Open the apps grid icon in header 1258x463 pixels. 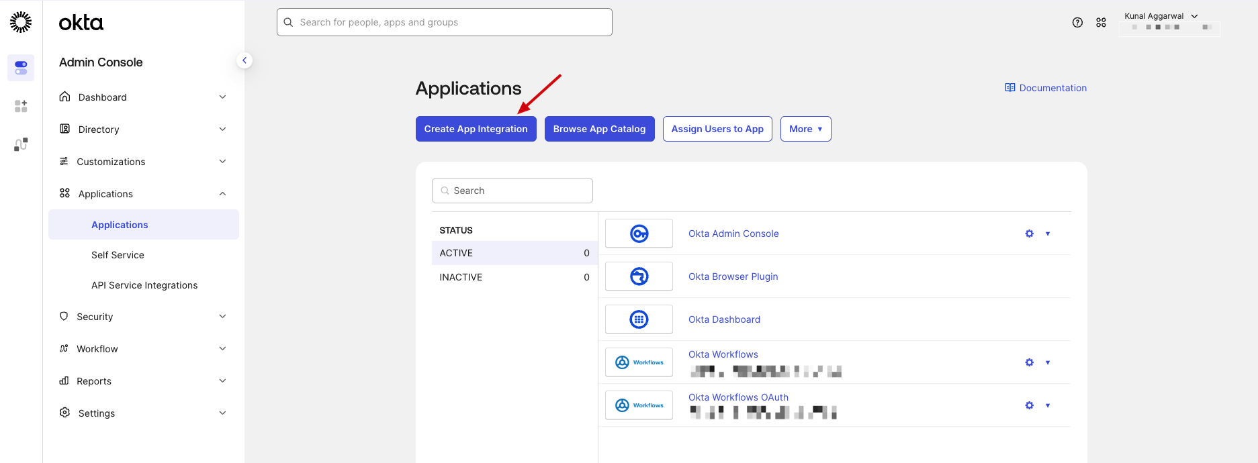[1101, 22]
